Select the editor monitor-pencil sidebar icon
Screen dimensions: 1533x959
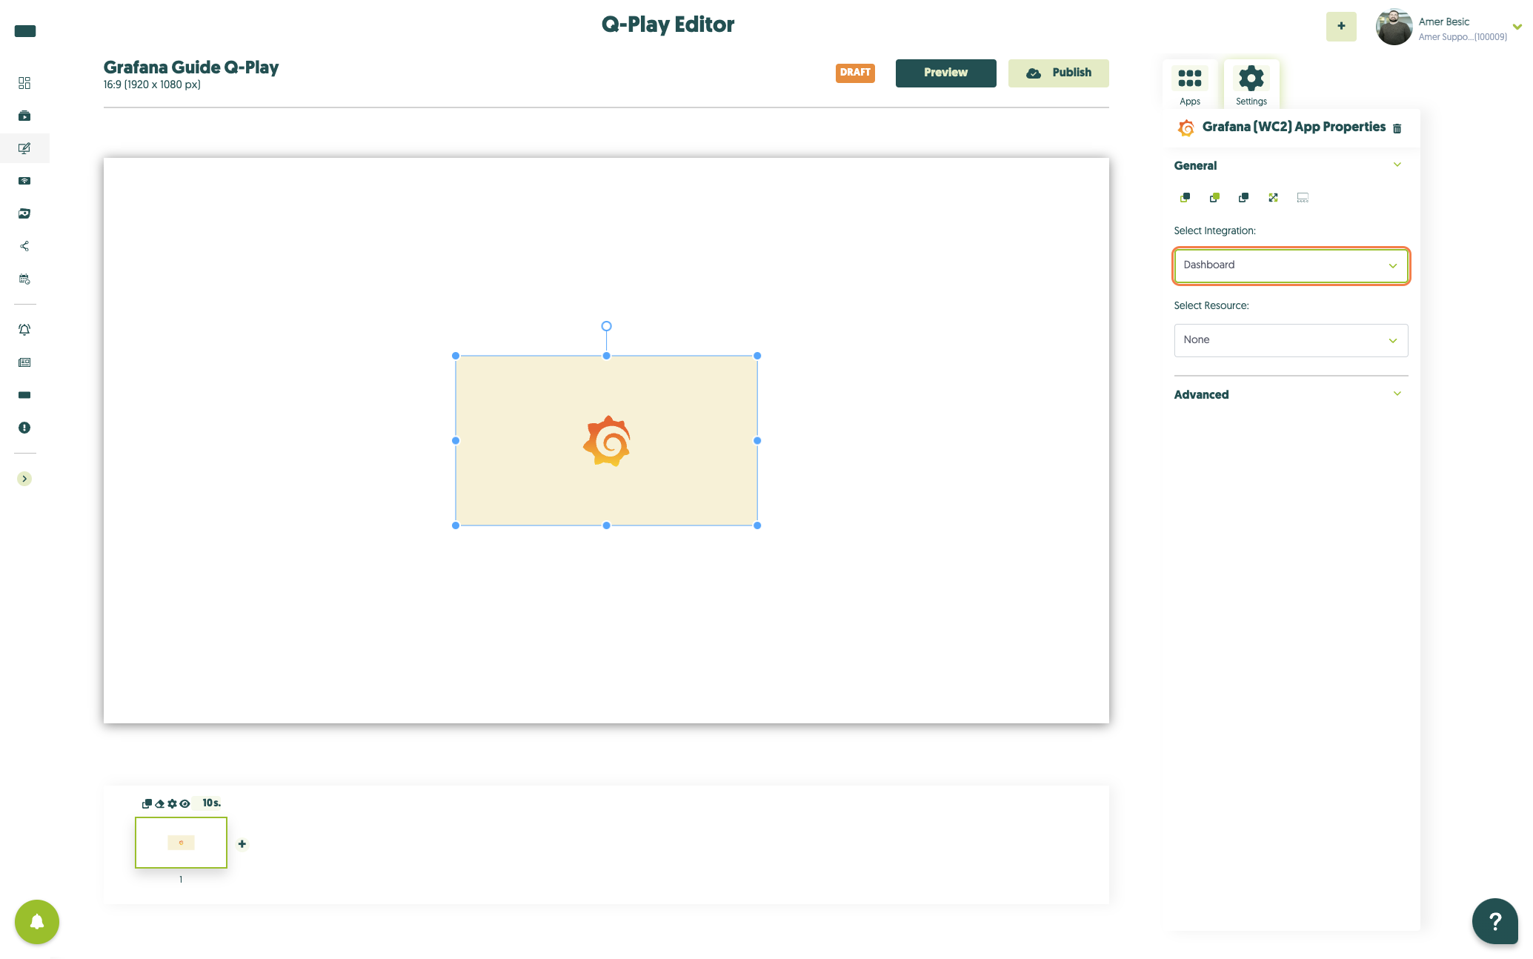point(24,148)
